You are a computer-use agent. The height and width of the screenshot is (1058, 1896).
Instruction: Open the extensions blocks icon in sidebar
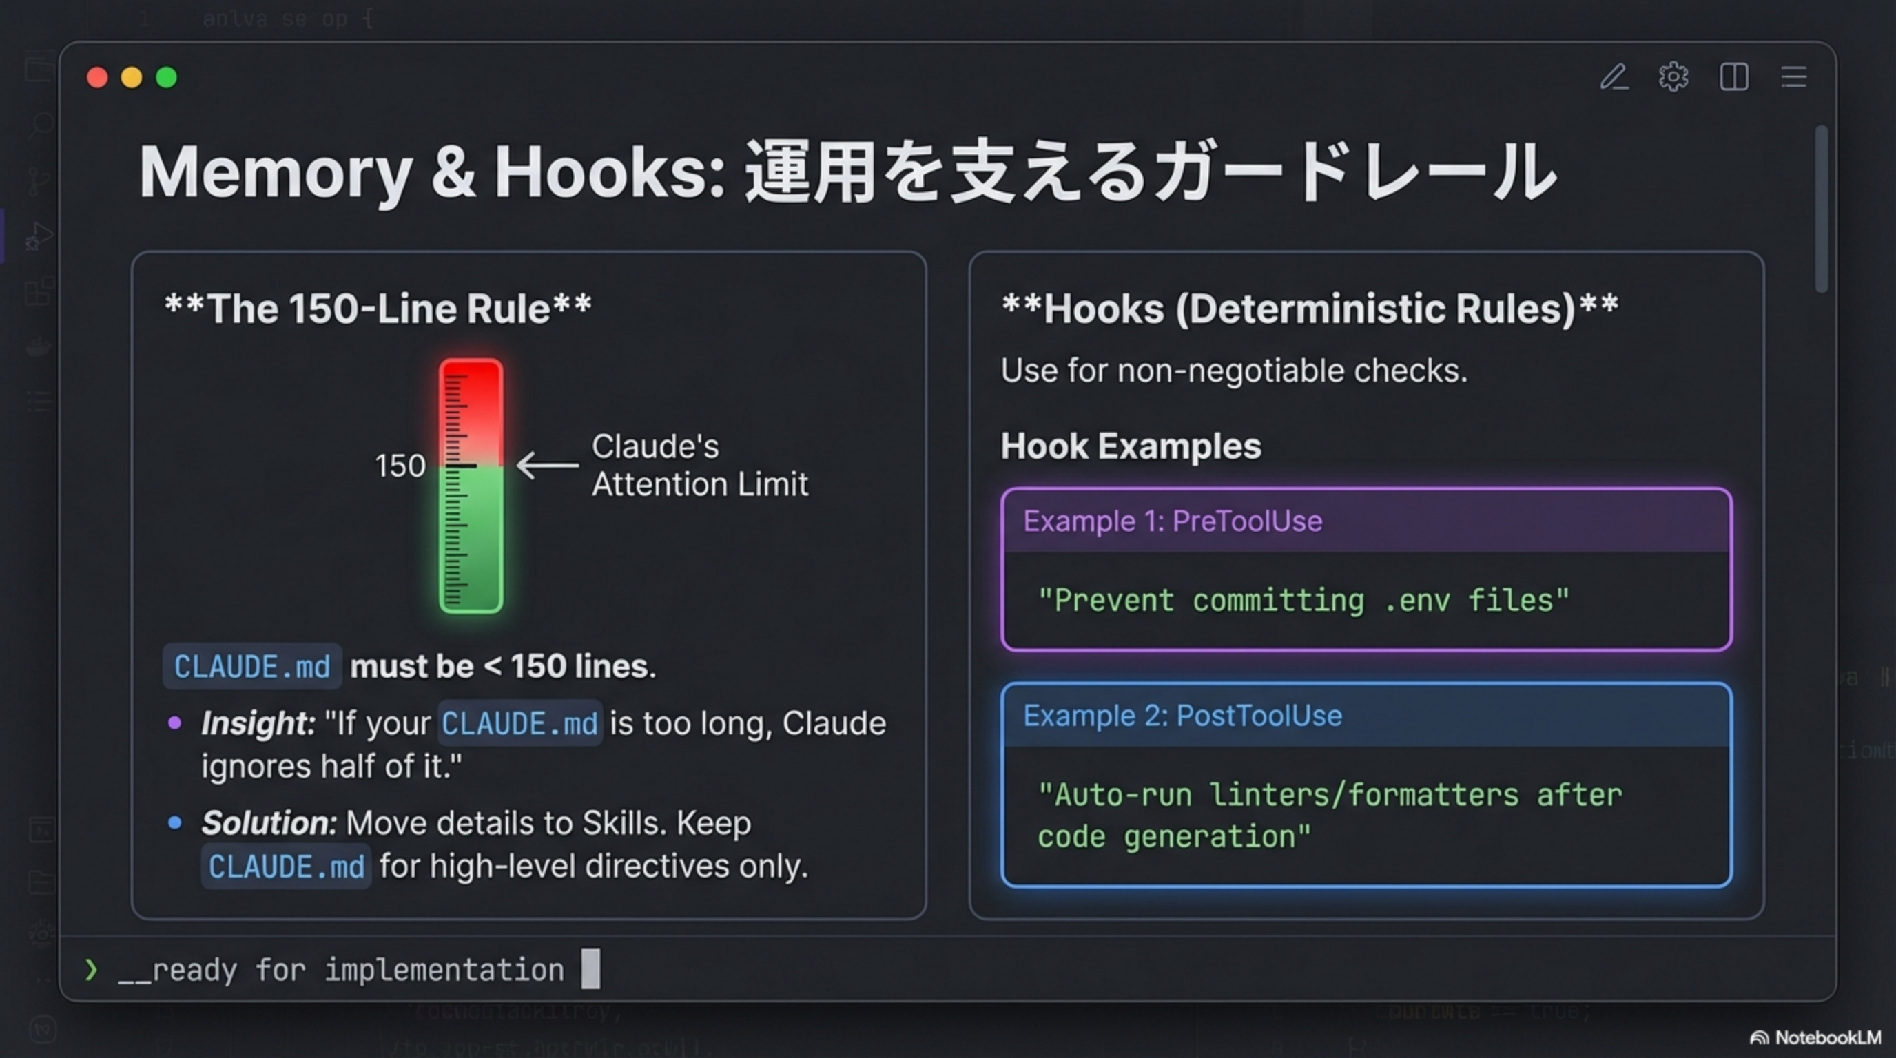(x=39, y=291)
